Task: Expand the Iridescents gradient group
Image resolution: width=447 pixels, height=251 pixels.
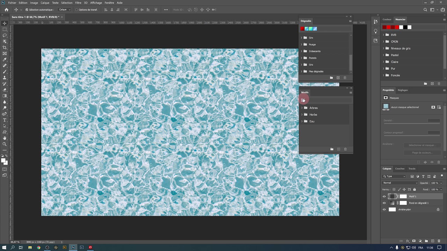Action: point(301,51)
